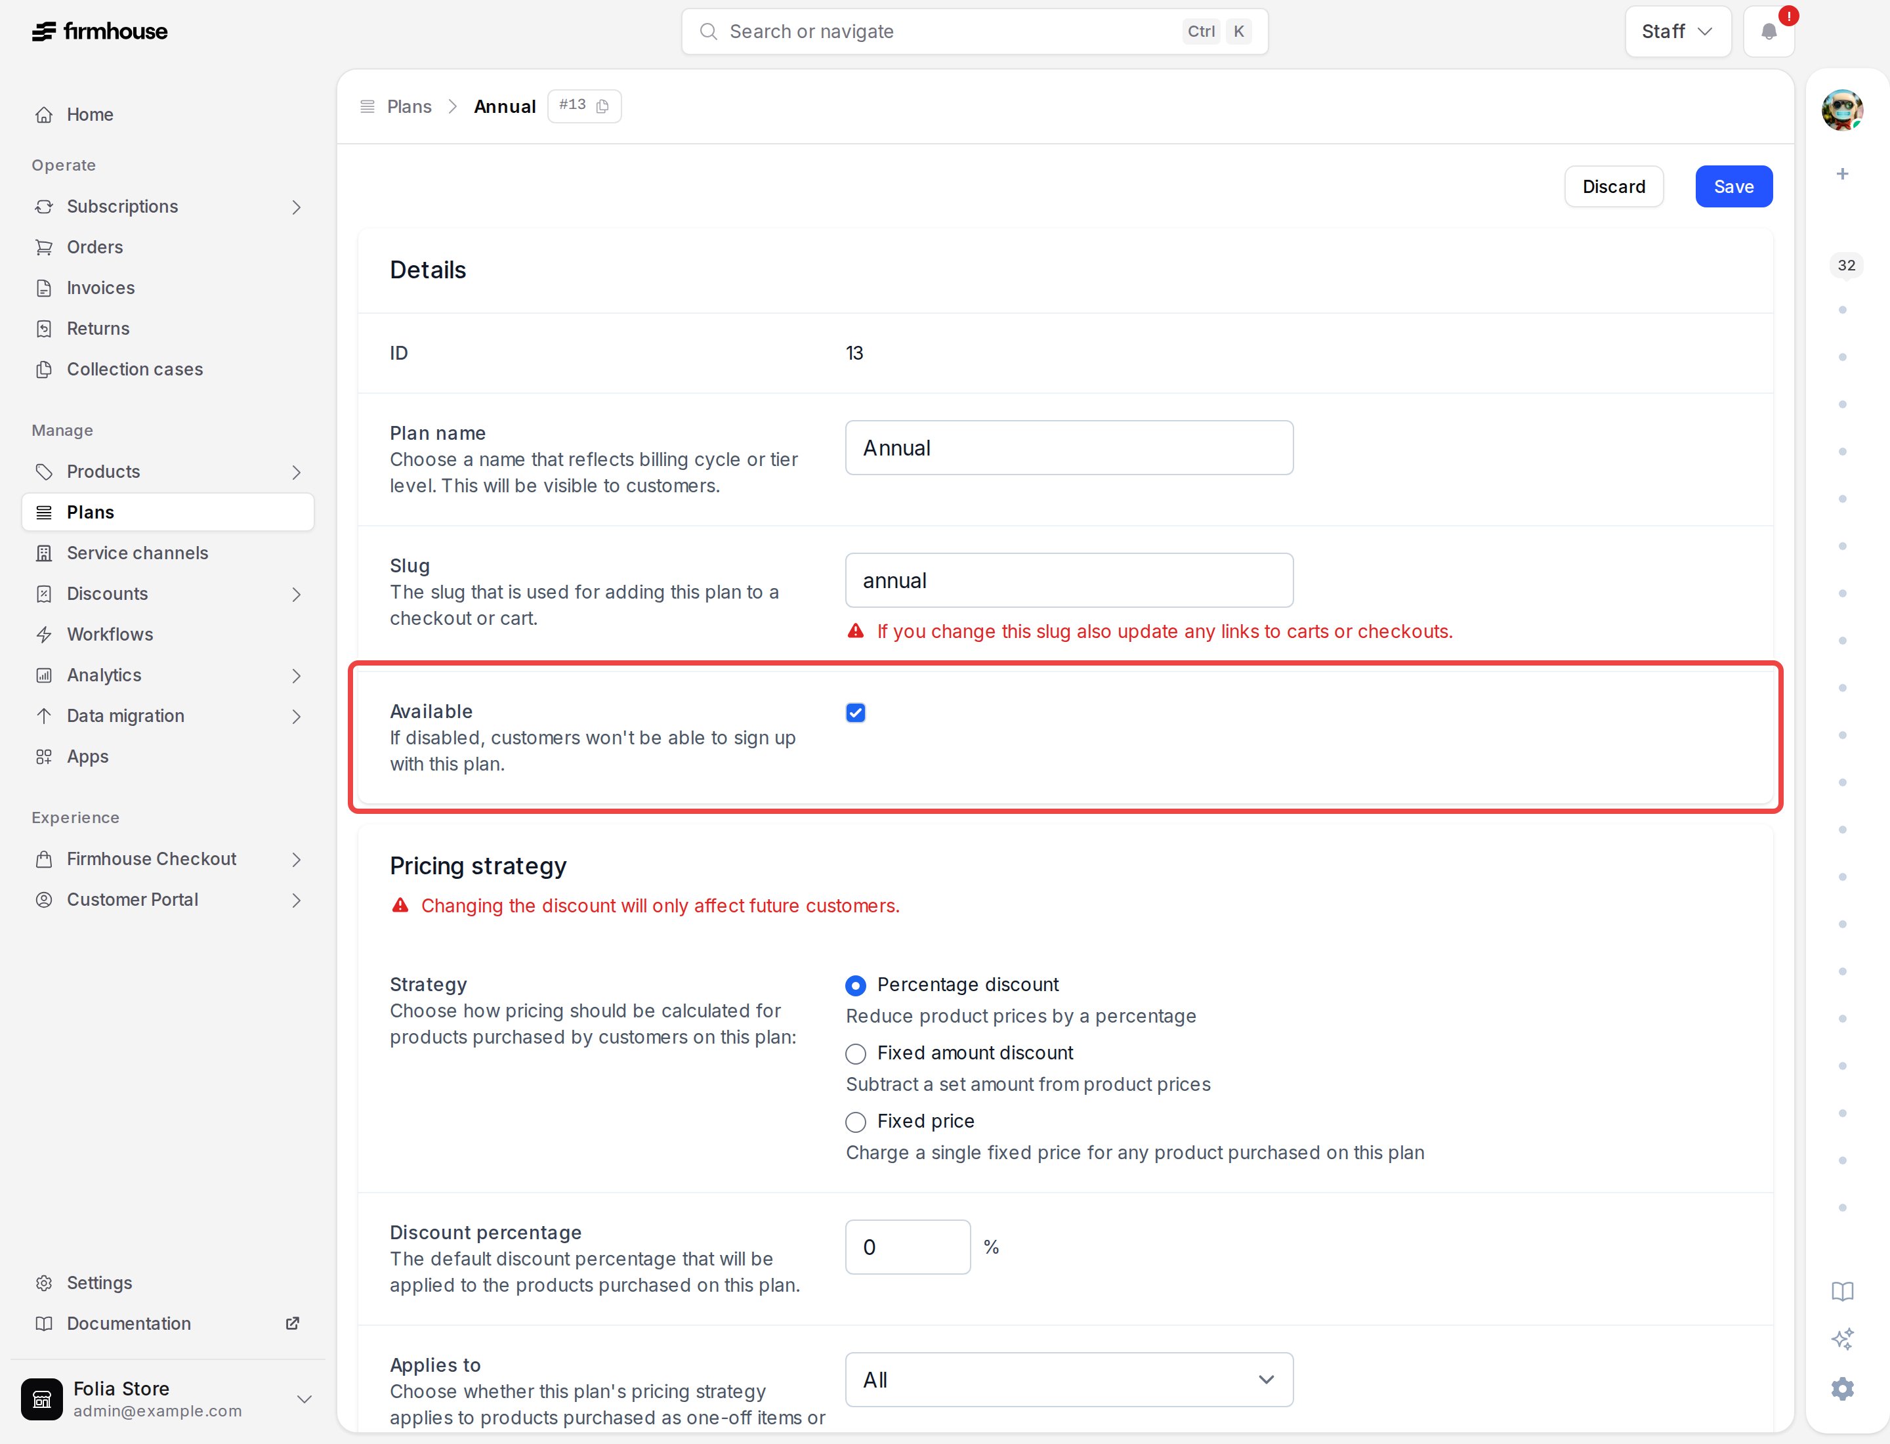Open user avatar profile
This screenshot has height=1444, width=1890.
click(1842, 110)
